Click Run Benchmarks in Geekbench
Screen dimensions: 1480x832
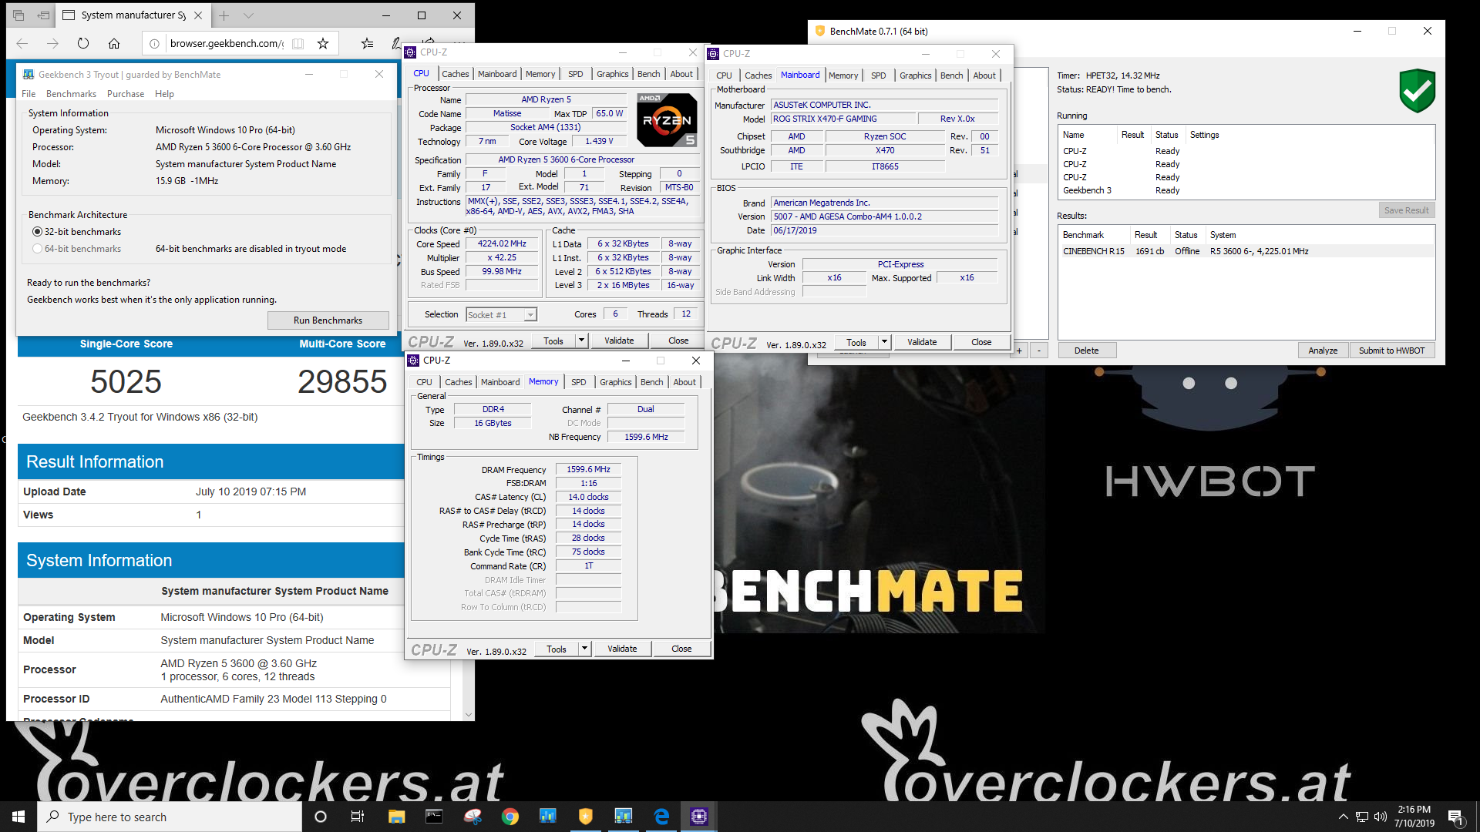[x=328, y=320]
